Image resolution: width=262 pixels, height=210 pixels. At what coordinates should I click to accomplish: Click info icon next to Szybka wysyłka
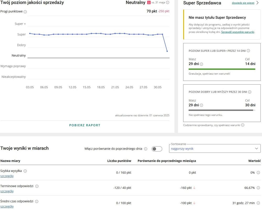tap(25, 171)
